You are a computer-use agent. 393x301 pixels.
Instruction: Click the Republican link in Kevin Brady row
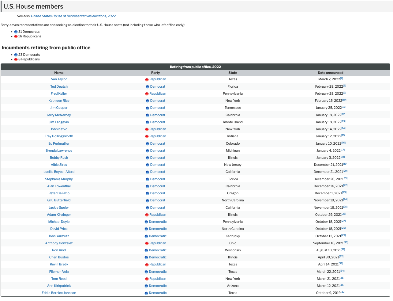[158, 264]
